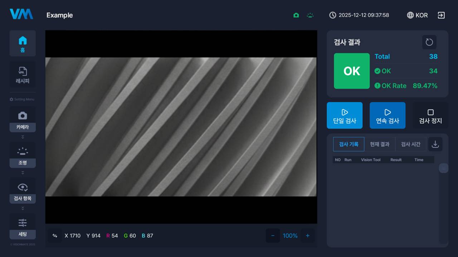Switch to the 검사 기록 tab
This screenshot has width=458, height=257.
tap(349, 144)
